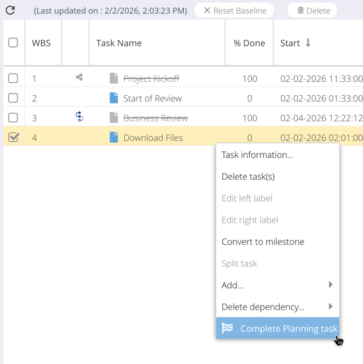The height and width of the screenshot is (364, 363).
Task: Click start date 02-04-2026 12:22:12
Action: click(322, 118)
